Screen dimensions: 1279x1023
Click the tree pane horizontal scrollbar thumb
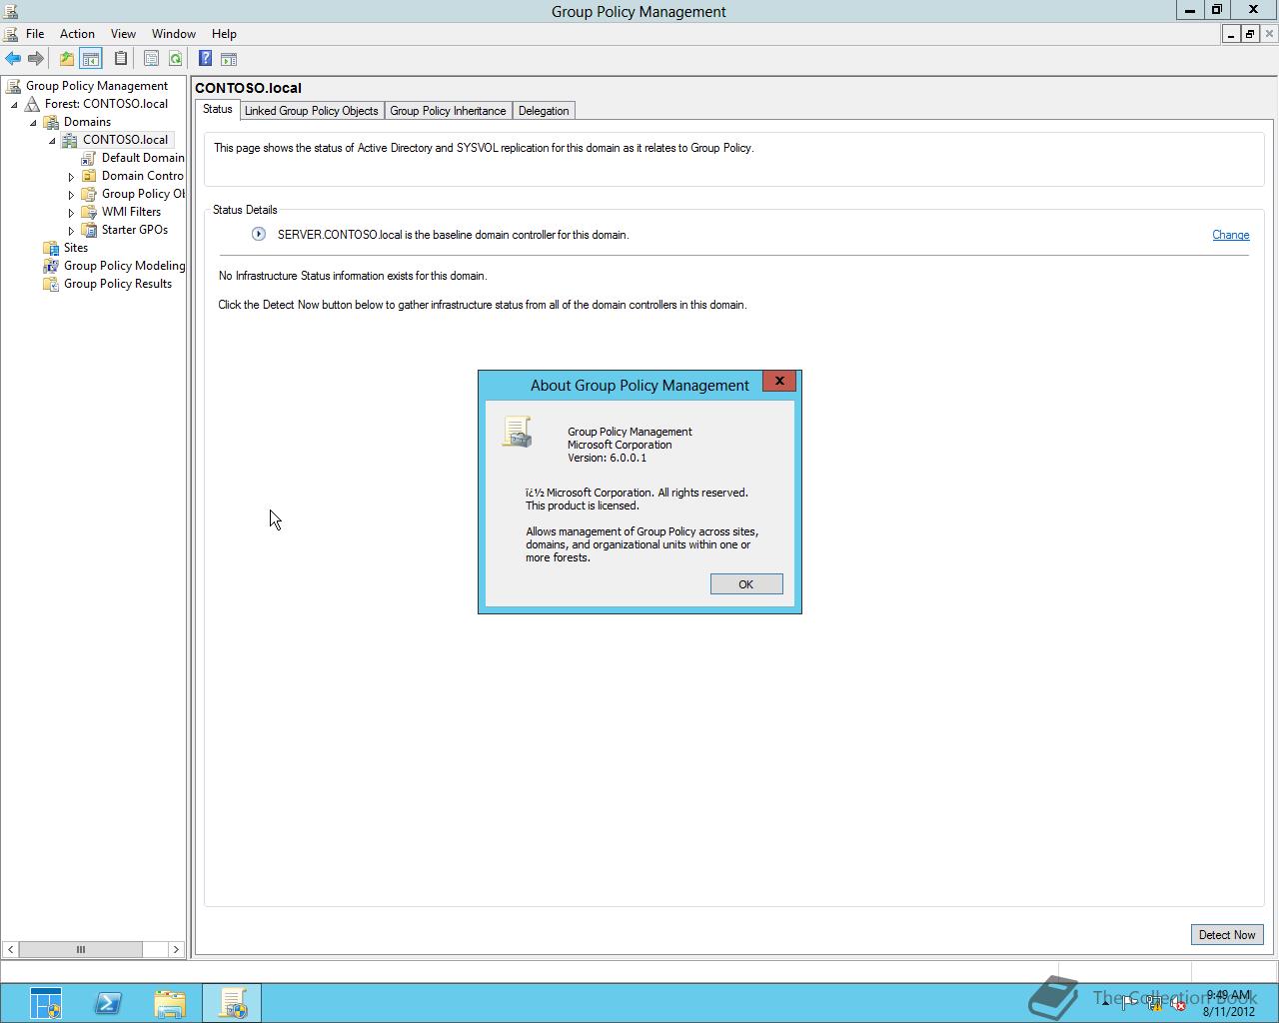[80, 949]
